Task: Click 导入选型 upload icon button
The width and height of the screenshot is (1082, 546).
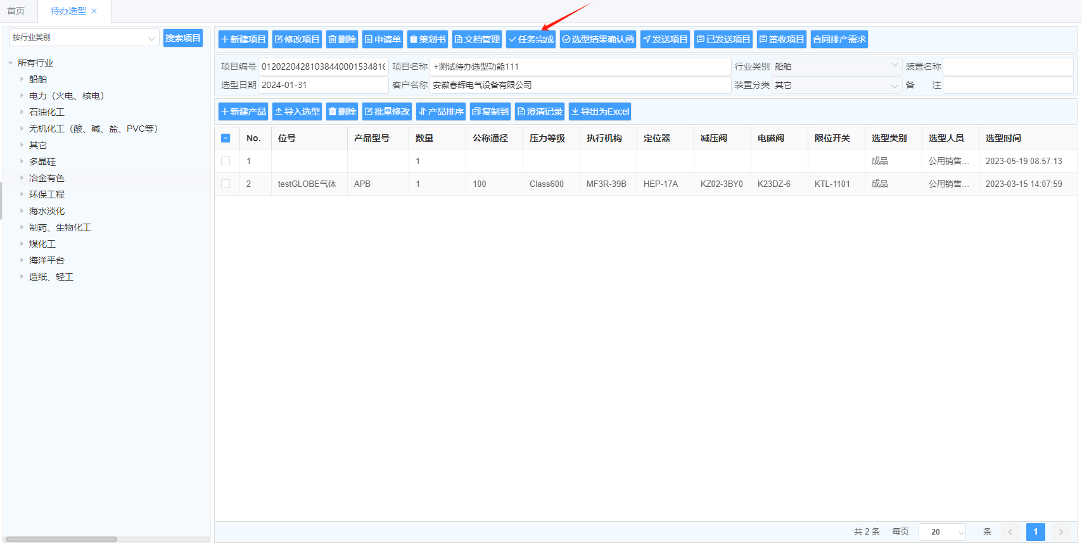Action: [x=297, y=111]
